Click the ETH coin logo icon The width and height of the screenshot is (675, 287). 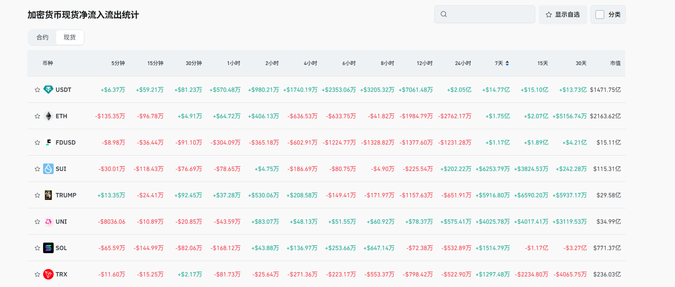48,116
